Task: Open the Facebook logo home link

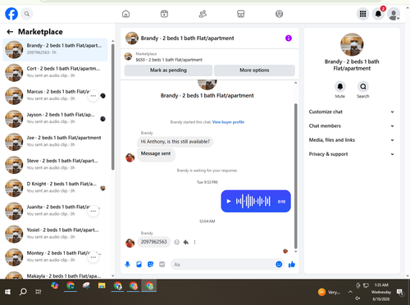Action: (11, 14)
